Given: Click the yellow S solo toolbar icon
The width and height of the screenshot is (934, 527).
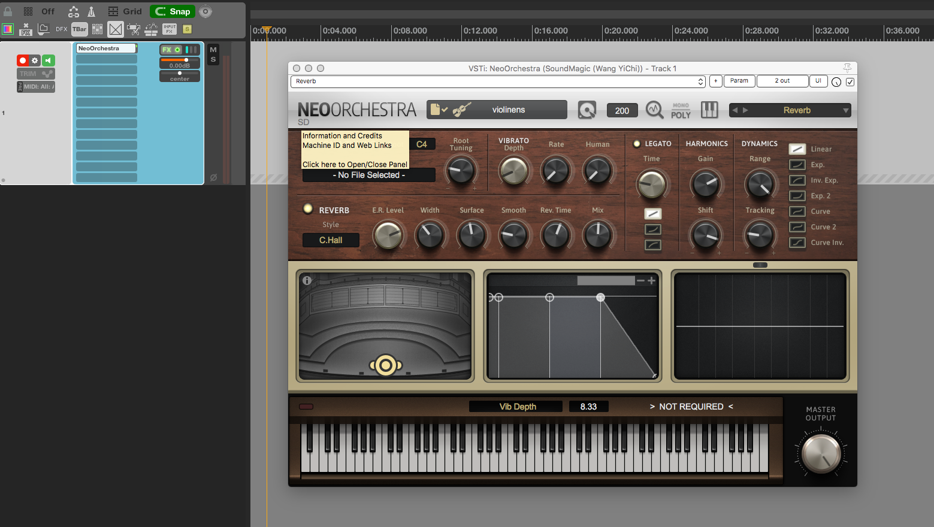Looking at the screenshot, I should (x=187, y=29).
